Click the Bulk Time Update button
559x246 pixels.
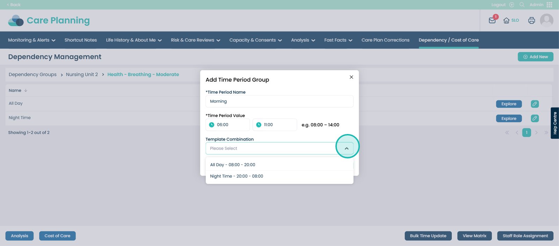pyautogui.click(x=428, y=236)
